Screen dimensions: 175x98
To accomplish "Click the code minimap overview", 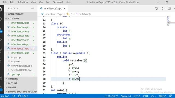I will click(x=168, y=21).
